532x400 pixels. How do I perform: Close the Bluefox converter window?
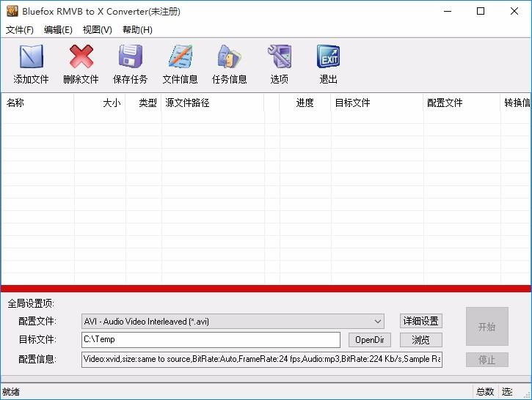tap(514, 11)
